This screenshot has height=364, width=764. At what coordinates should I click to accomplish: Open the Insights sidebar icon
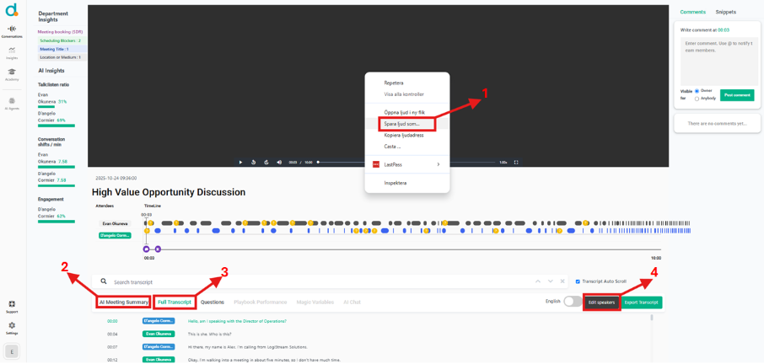click(12, 51)
